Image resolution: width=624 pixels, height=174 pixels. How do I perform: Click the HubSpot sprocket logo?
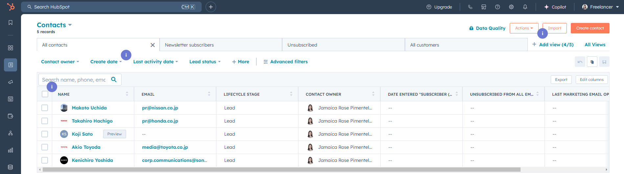[x=11, y=7]
